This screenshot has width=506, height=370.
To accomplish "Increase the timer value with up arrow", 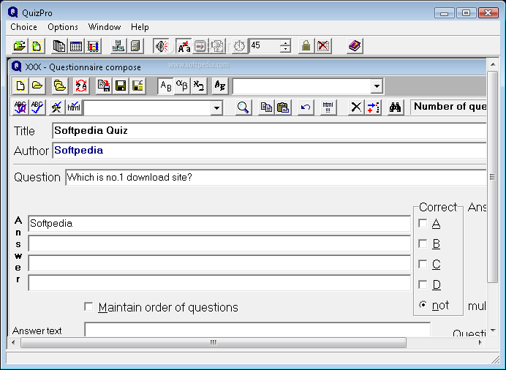I will 285,42.
